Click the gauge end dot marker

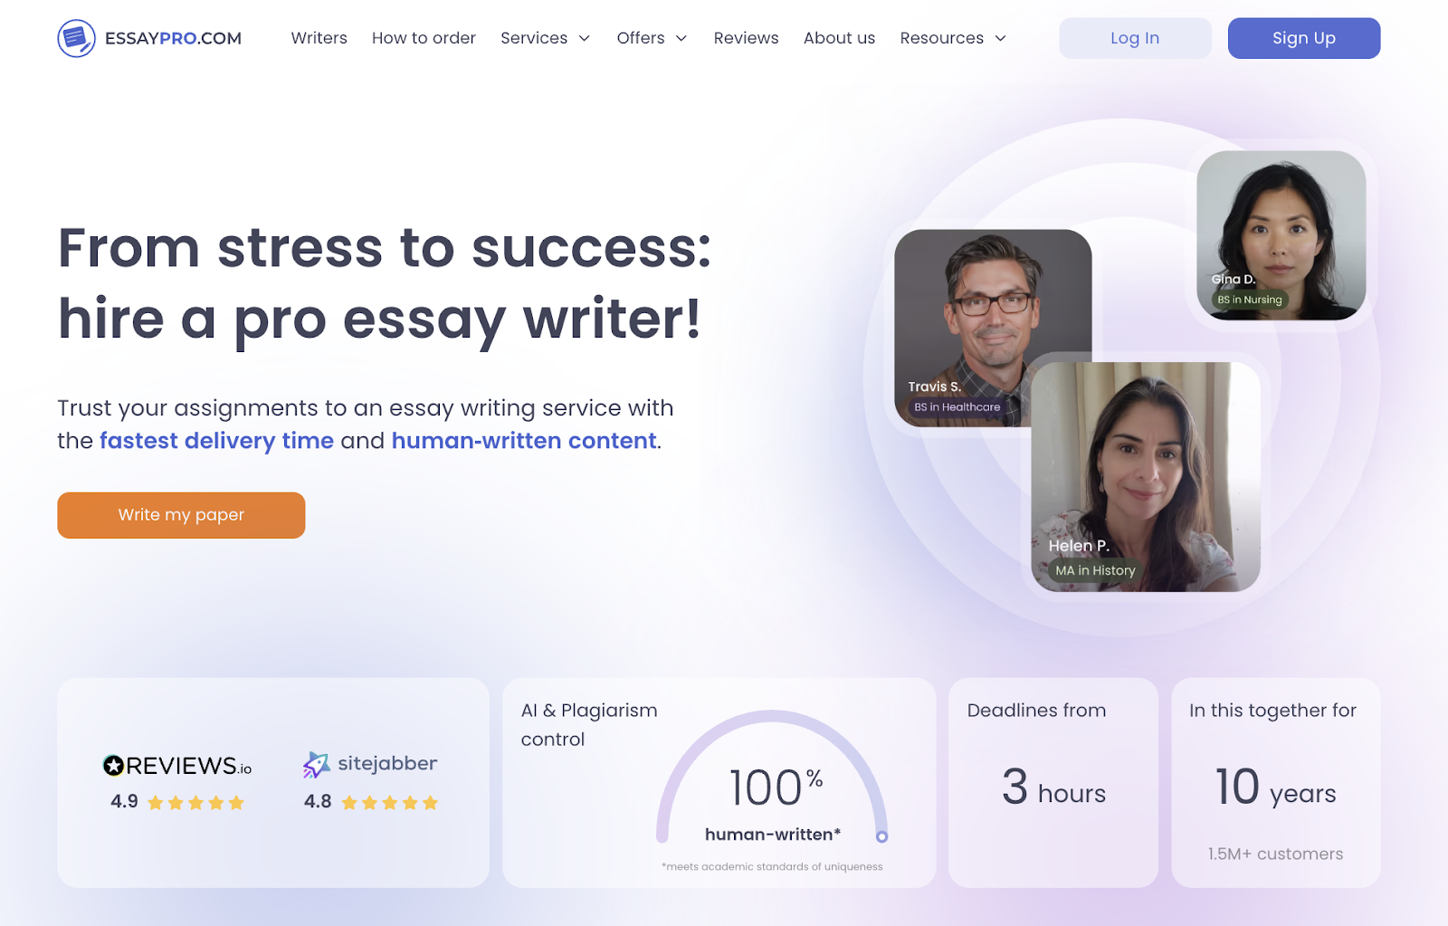coord(881,837)
